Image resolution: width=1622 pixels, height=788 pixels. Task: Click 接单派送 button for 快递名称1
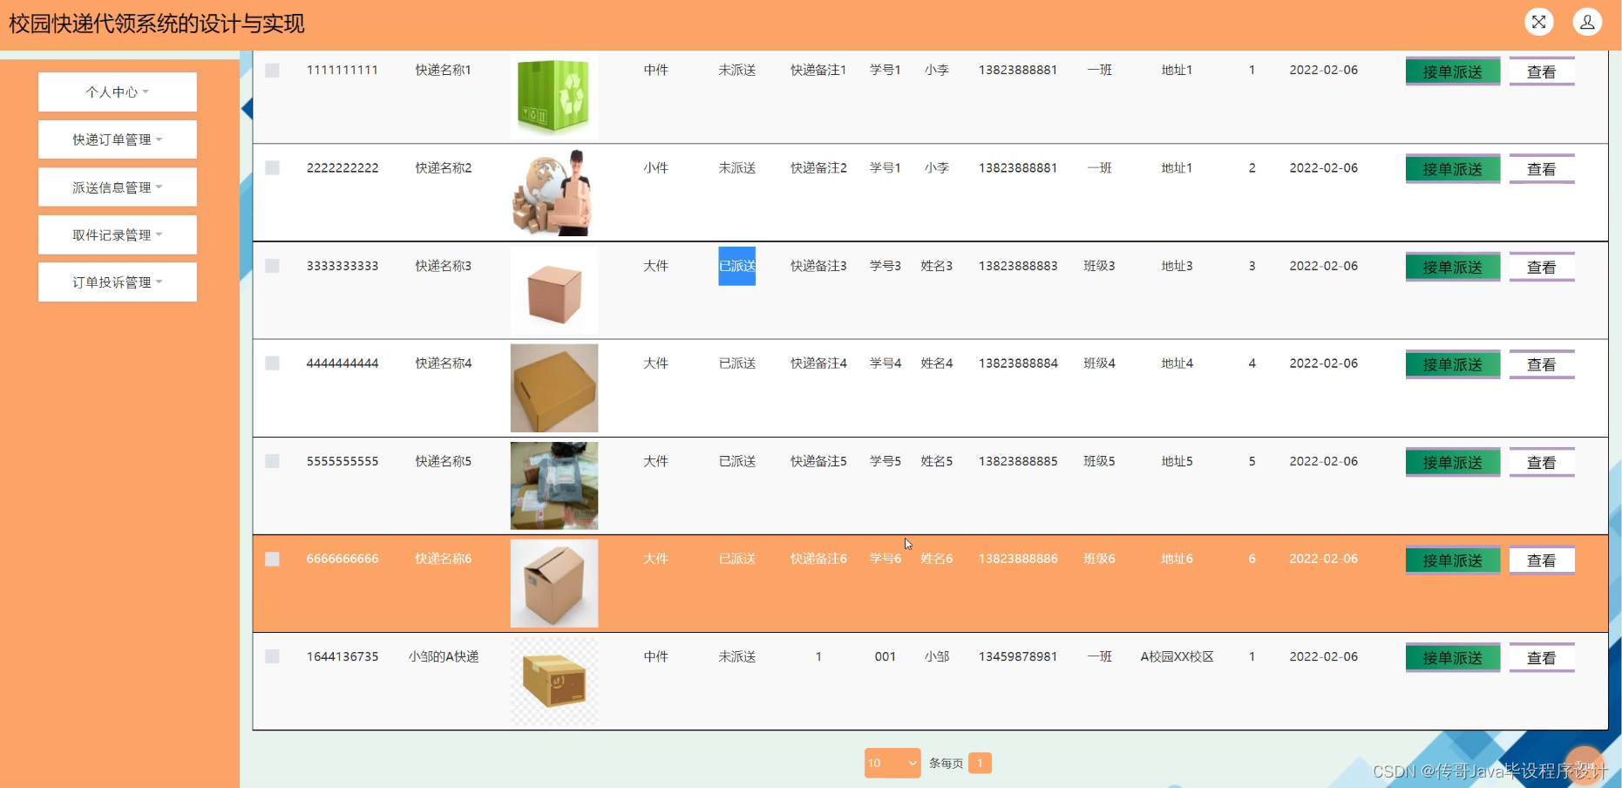1451,71
